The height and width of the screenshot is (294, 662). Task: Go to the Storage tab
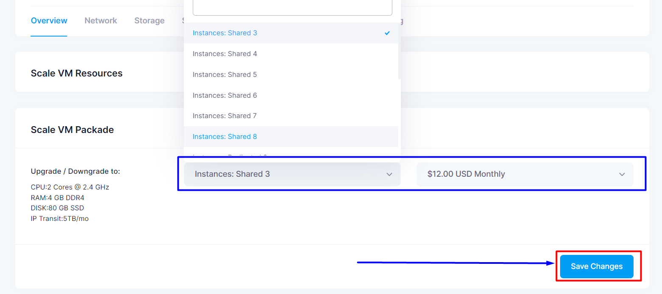click(149, 20)
